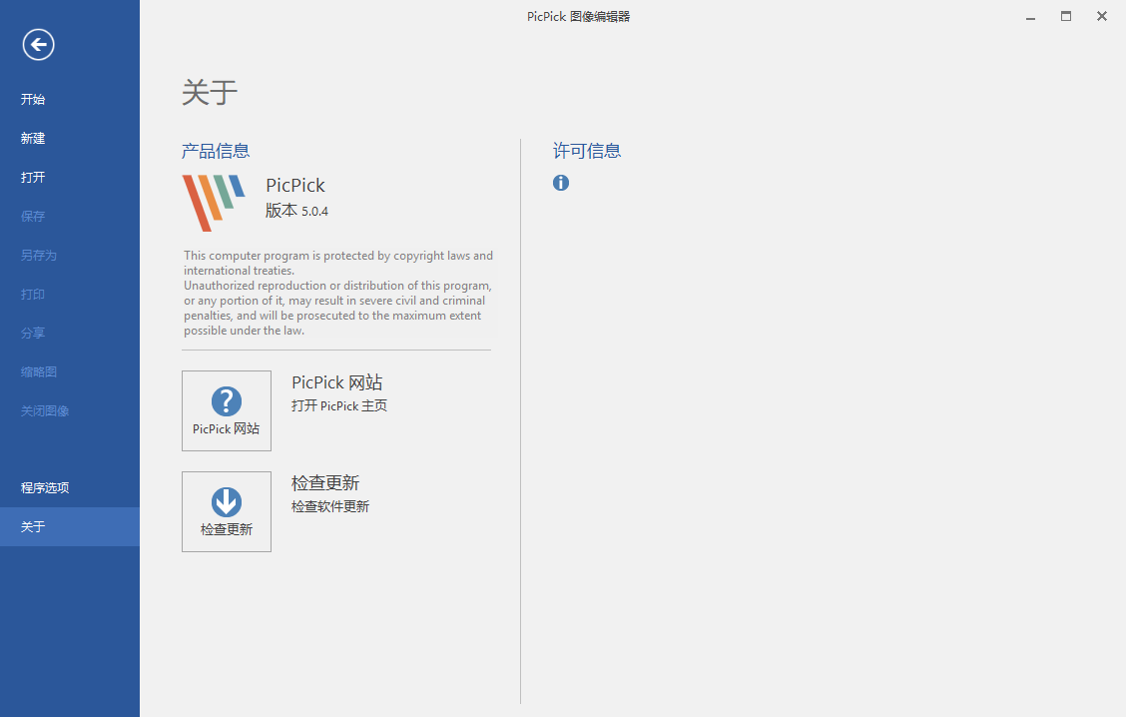The height and width of the screenshot is (717, 1126).
Task: Select the highlighted 关于 menu item
Action: pyautogui.click(x=33, y=527)
